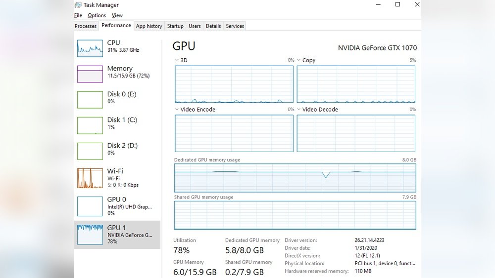The height and width of the screenshot is (278, 495).
Task: Click the Dedicated GPU memory usage graph
Action: (x=295, y=178)
